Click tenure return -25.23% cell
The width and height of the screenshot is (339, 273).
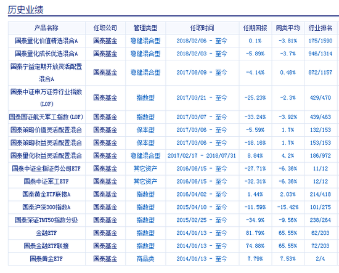pos(255,98)
